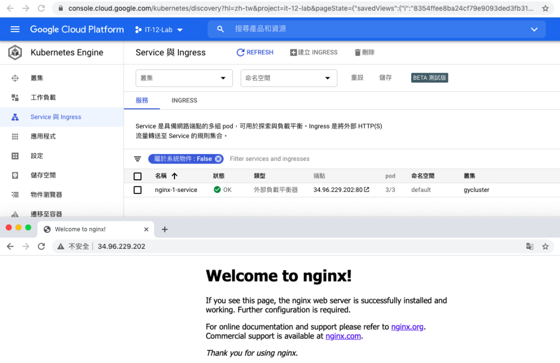
Task: Reload the Google Cloud console page
Action: point(42,8)
